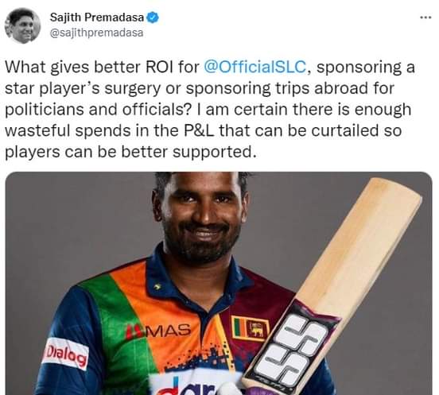Screen dimensions: 439x395
Task: Open the three-dot more options menu
Action: pyautogui.click(x=425, y=17)
